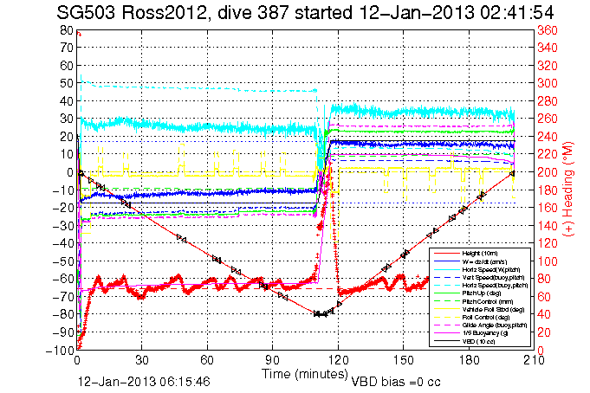Click the "300" tick on the red heading axis
Screen dimensions: 590x393
tap(547, 83)
